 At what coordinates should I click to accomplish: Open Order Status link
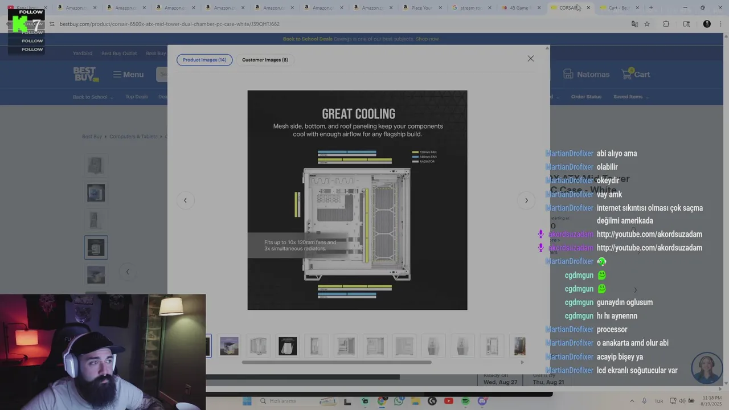click(x=586, y=97)
